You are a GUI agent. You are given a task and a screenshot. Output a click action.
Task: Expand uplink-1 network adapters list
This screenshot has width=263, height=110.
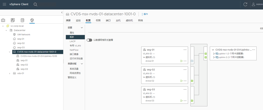[x=214, y=53]
